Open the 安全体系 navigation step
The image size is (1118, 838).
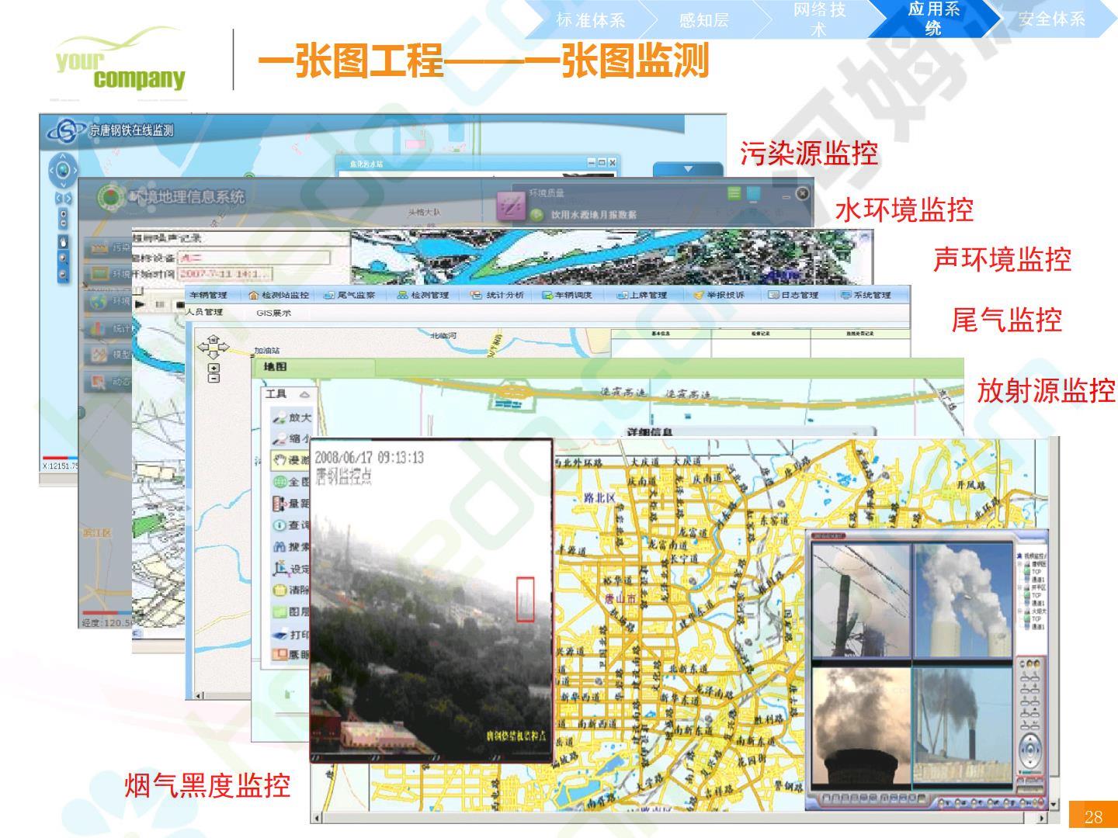point(1052,19)
